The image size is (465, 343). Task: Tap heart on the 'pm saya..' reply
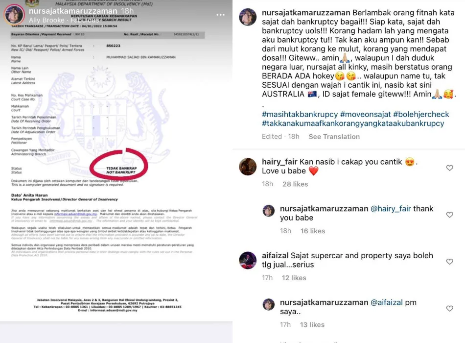coord(449,309)
